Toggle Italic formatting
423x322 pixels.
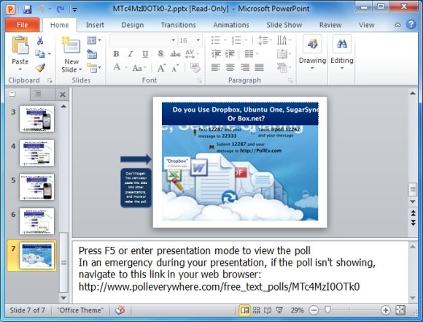[131, 54]
